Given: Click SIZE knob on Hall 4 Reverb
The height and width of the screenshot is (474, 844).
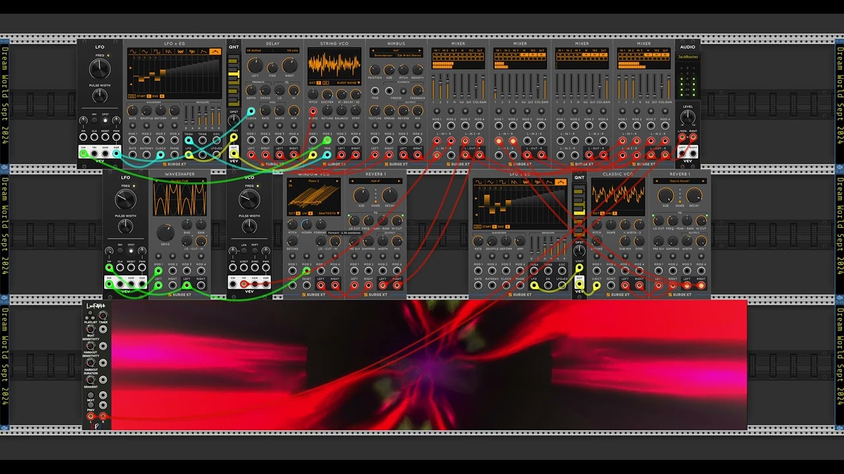Looking at the screenshot, I should [361, 195].
